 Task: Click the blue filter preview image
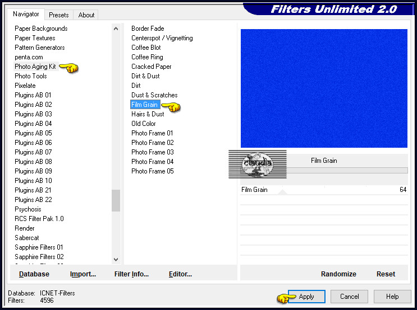pyautogui.click(x=324, y=88)
